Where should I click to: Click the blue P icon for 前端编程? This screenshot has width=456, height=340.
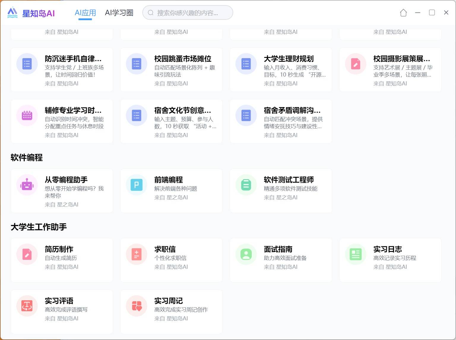137,185
